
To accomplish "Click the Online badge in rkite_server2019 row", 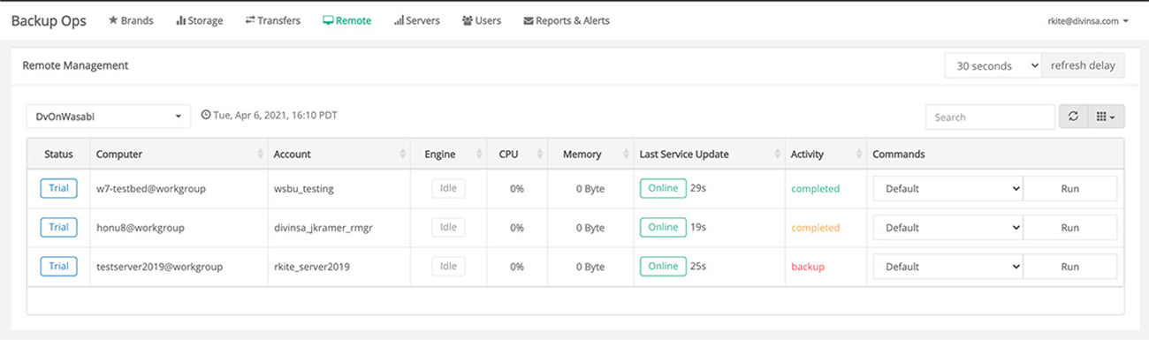I will pyautogui.click(x=663, y=266).
